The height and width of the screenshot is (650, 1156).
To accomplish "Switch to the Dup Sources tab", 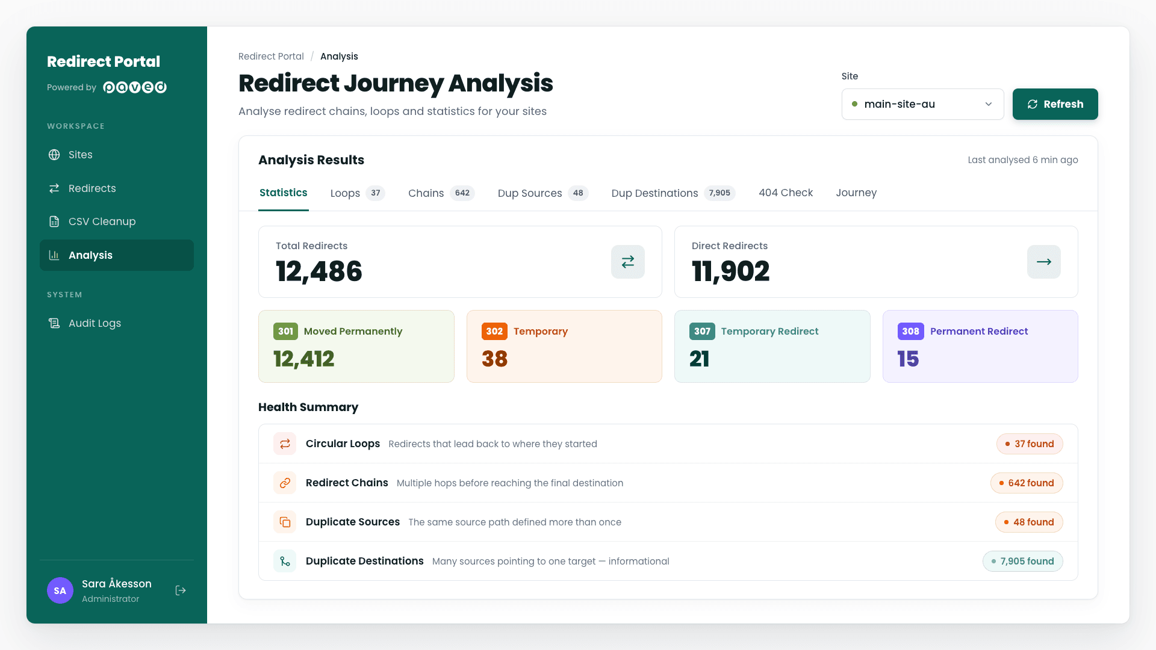I will [x=542, y=193].
